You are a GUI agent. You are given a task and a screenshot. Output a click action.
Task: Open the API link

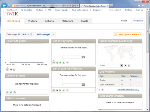49,10
